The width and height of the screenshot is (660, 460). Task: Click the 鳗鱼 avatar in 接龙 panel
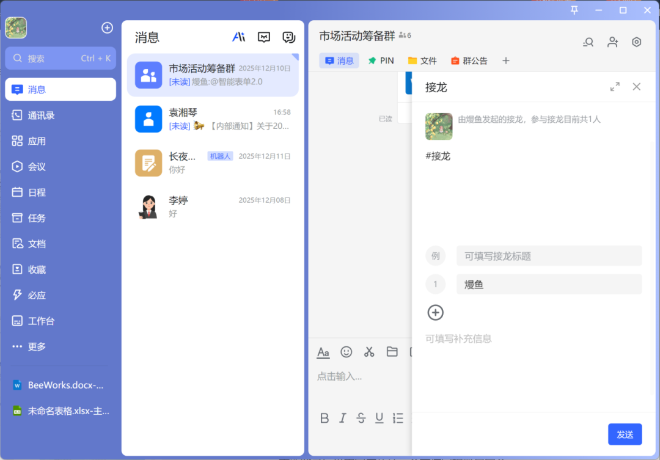[439, 126]
